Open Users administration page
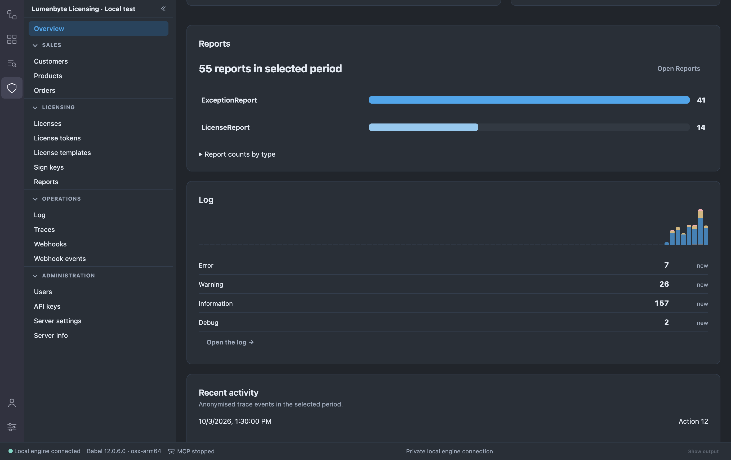The width and height of the screenshot is (731, 460). pyautogui.click(x=98, y=292)
